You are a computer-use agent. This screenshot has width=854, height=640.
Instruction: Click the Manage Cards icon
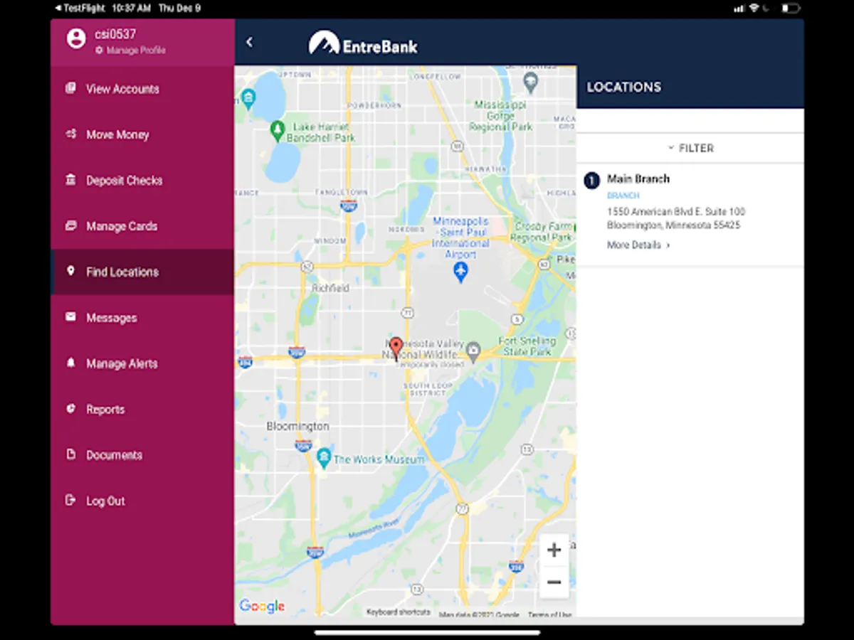70,225
